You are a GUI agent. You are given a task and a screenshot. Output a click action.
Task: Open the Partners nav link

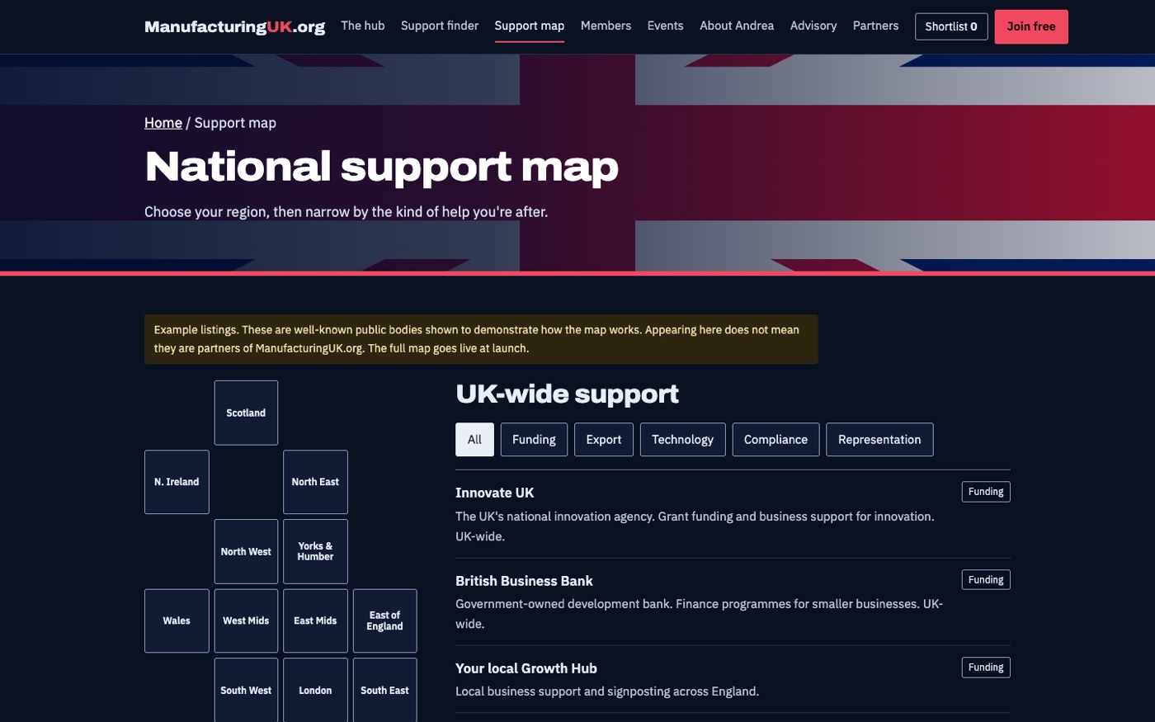click(875, 26)
